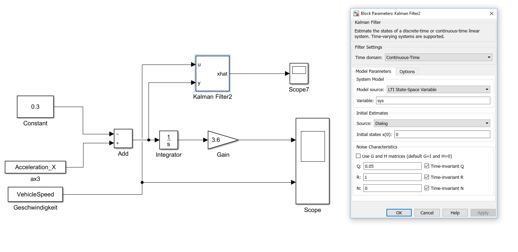Click the Initial states x(0) field

(x=442, y=135)
